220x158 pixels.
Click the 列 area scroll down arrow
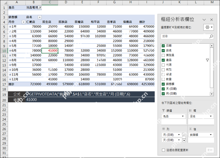pos(184,141)
